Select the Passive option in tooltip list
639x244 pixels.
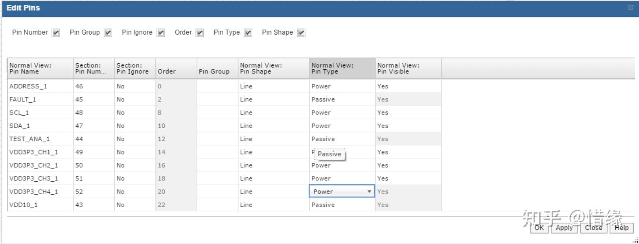(x=329, y=154)
